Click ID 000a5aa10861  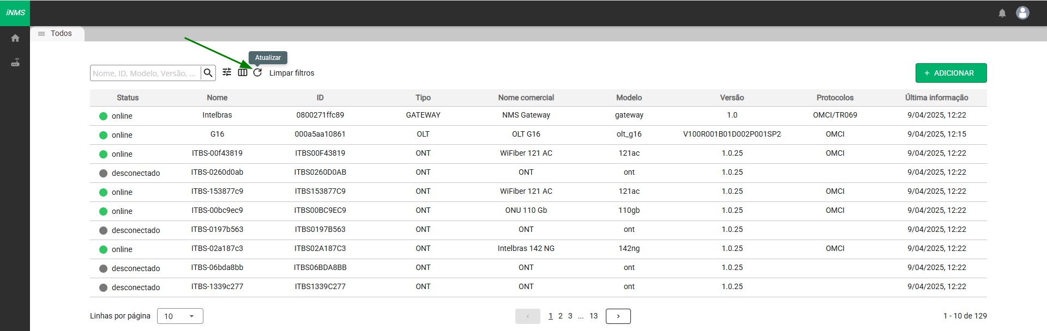pyautogui.click(x=320, y=134)
